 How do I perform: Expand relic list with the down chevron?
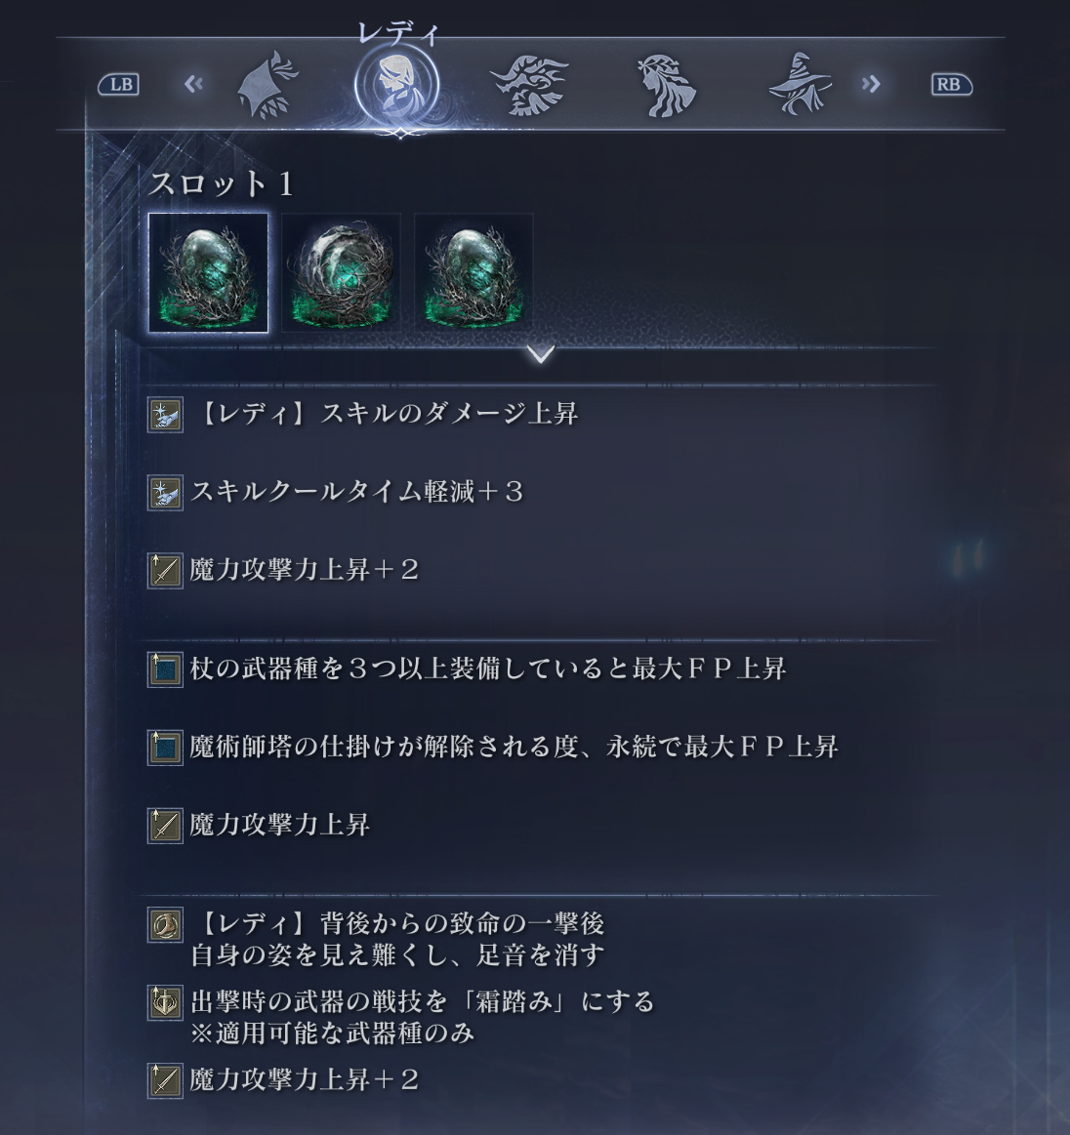[x=541, y=353]
